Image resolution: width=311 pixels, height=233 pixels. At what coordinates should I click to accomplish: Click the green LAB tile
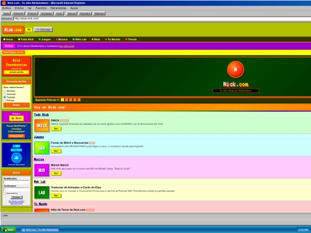tap(41, 193)
